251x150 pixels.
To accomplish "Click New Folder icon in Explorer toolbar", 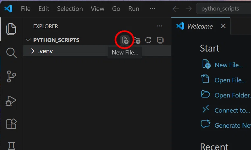I will coord(137,40).
